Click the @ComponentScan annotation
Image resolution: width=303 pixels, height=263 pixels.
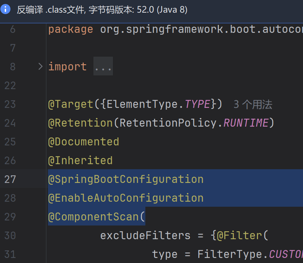tap(93, 217)
